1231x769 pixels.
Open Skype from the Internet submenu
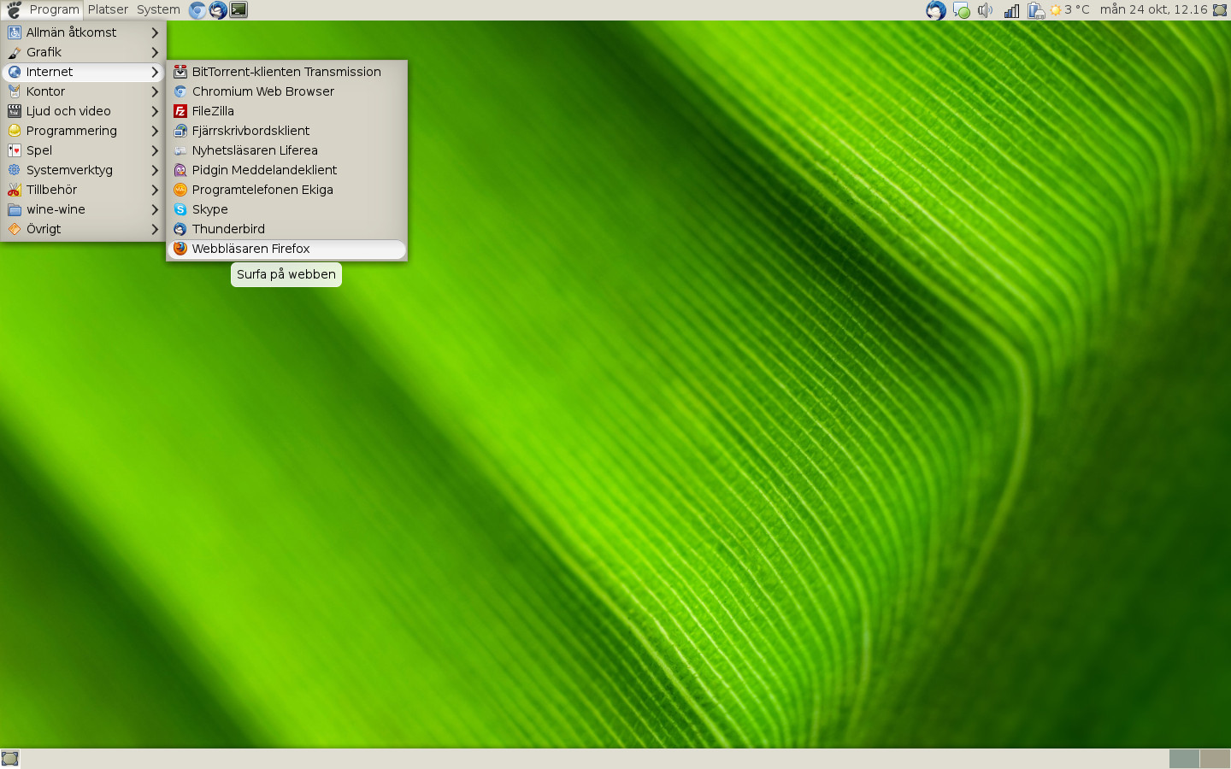pyautogui.click(x=286, y=209)
